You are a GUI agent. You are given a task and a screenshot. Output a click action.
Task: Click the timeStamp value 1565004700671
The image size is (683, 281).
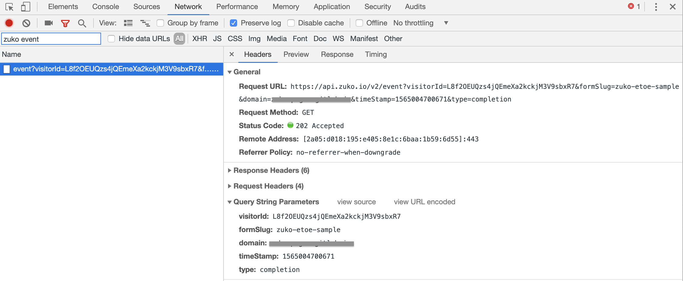(309, 256)
